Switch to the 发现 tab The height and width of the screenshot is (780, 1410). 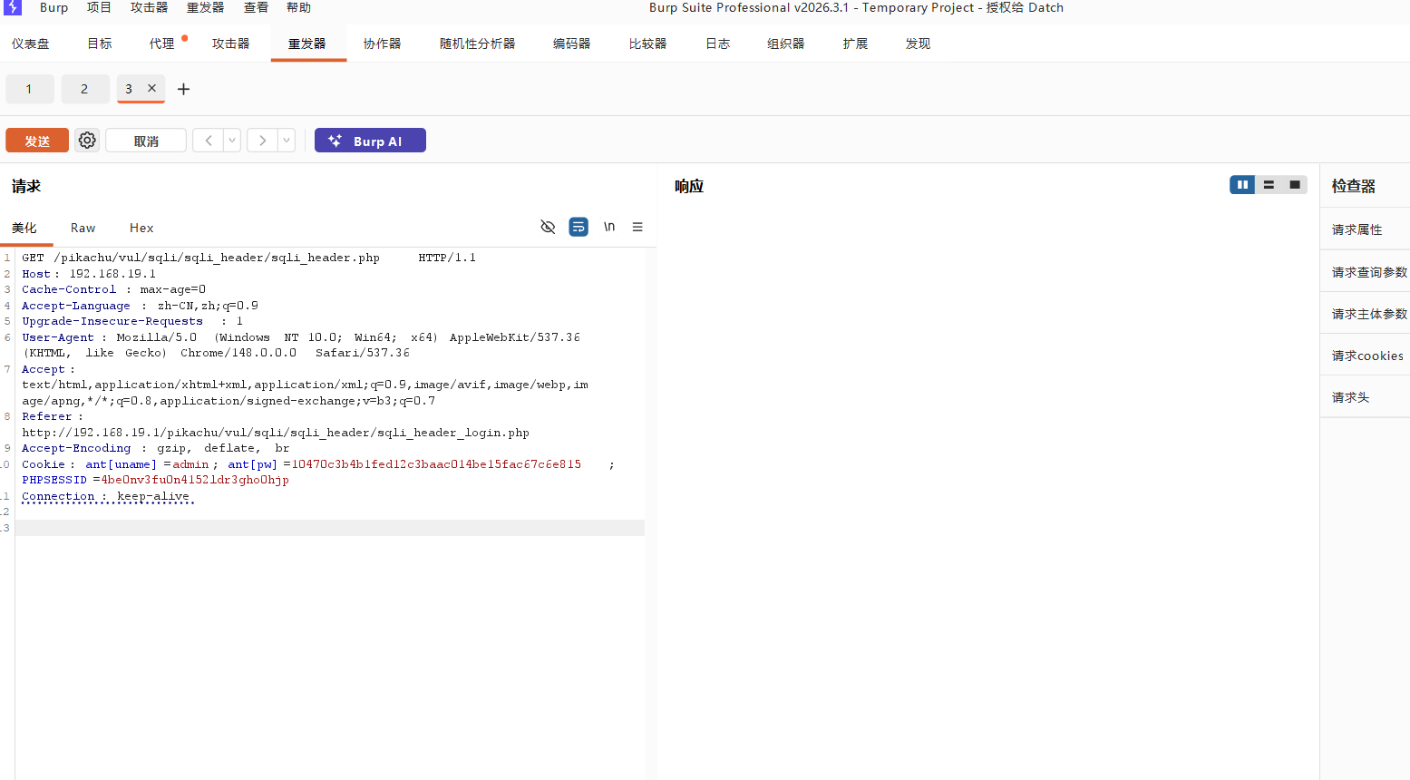pyautogui.click(x=918, y=44)
